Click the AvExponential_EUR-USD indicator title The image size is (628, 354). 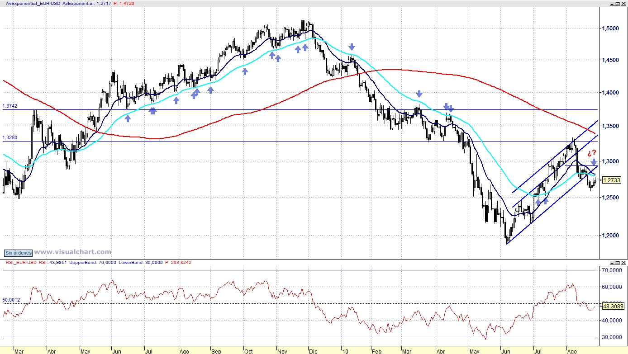click(30, 3)
